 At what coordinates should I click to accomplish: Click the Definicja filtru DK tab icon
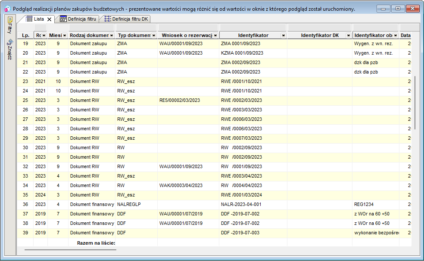point(108,19)
